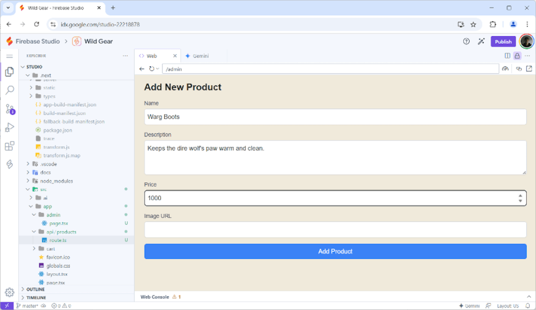536x310 pixels.
Task: Click the Publish button
Action: 503,41
